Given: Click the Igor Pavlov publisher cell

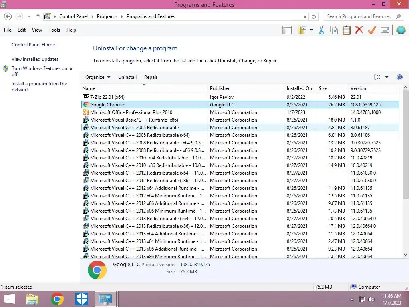Looking at the screenshot, I should 222,97.
